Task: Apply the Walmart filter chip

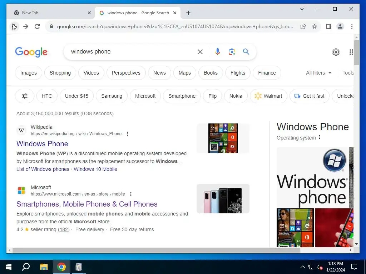Action: click(268, 96)
